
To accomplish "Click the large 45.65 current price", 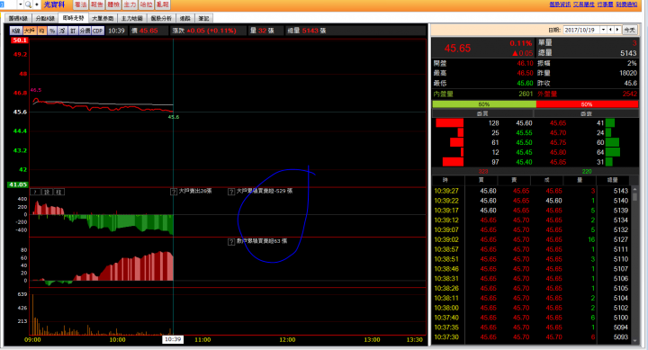I will click(457, 49).
